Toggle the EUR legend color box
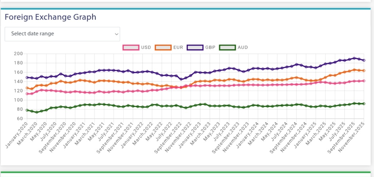The image size is (374, 177). click(163, 47)
